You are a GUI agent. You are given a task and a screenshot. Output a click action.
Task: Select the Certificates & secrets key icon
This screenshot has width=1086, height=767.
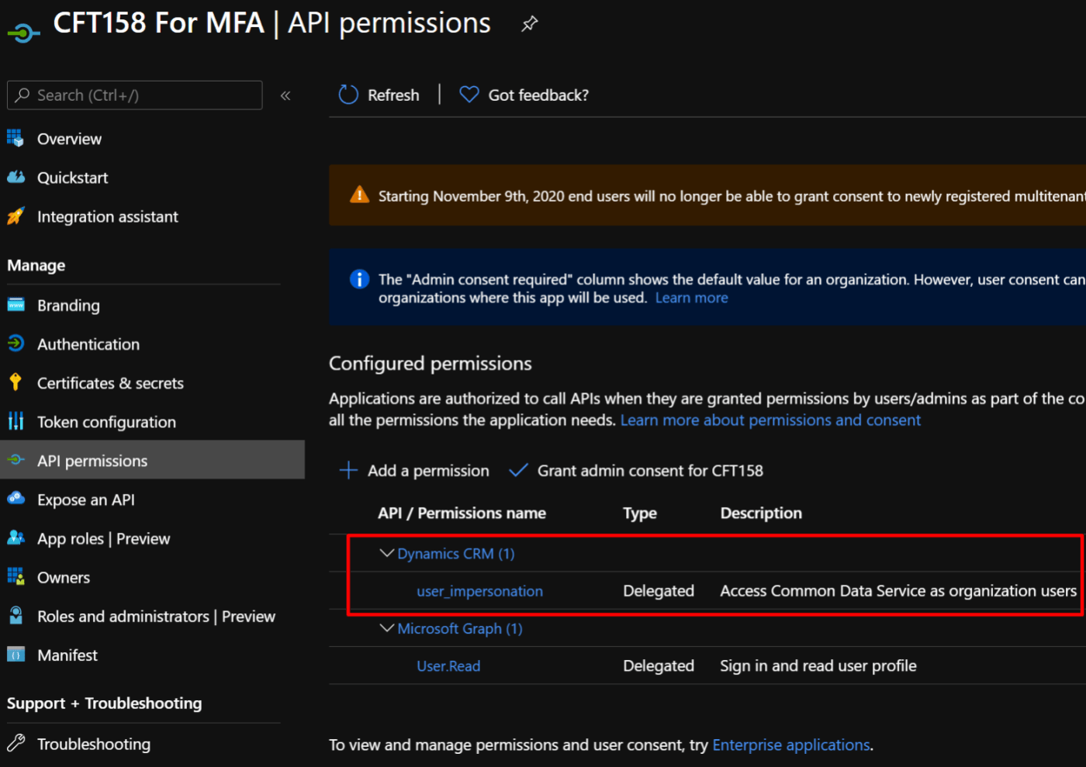pos(16,382)
